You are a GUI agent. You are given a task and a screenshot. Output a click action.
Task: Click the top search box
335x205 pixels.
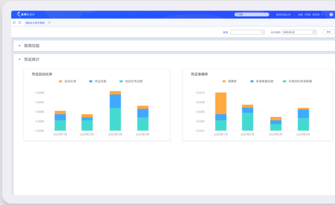(252, 14)
